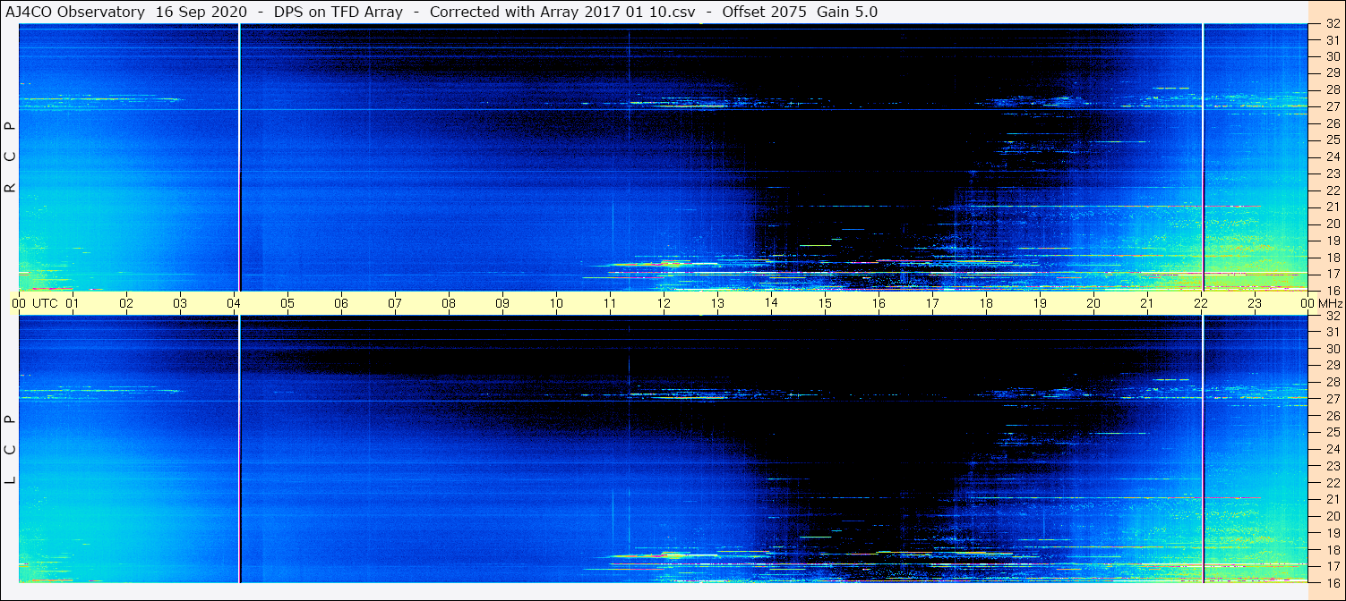1346x601 pixels.
Task: Click the 'Offset 2075' header value
Action: pos(763,12)
